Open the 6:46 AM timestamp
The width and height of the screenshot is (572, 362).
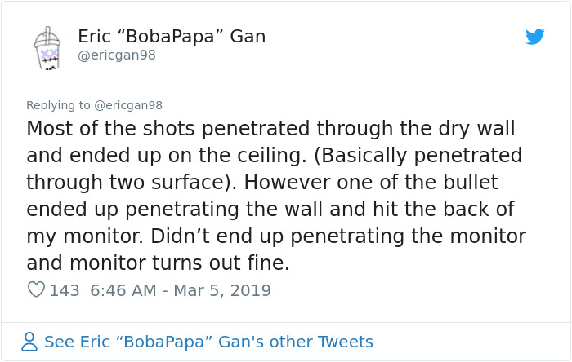coord(123,290)
